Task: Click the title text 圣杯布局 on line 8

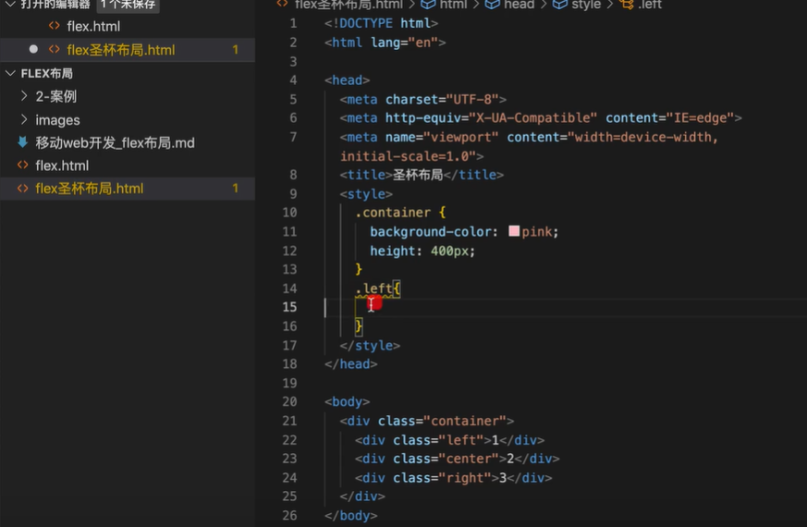Action: pyautogui.click(x=418, y=175)
